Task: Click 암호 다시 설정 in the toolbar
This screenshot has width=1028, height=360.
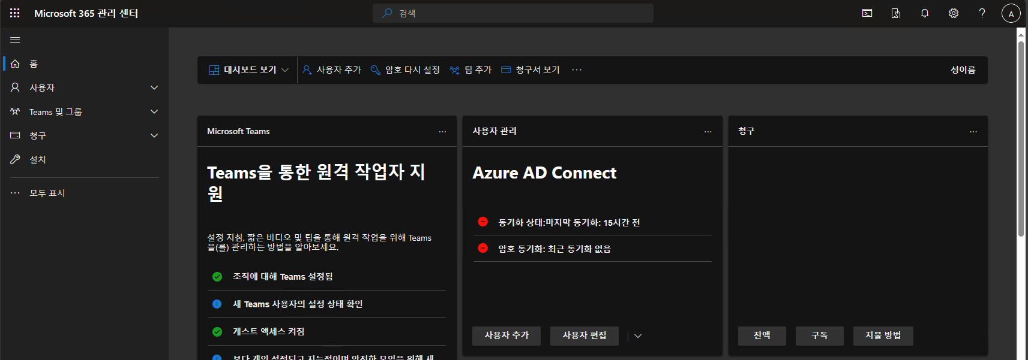Action: (405, 70)
